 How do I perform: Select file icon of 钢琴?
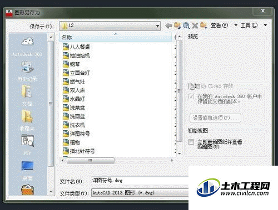click(x=66, y=64)
